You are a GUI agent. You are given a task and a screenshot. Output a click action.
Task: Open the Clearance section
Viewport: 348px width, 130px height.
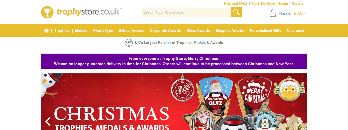tap(296, 31)
